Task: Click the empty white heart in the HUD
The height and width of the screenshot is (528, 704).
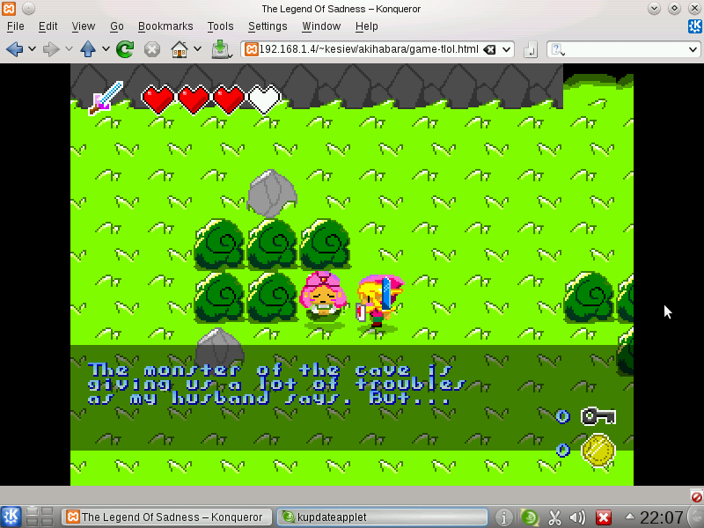Action: click(x=265, y=99)
